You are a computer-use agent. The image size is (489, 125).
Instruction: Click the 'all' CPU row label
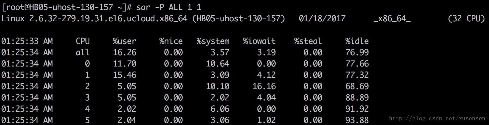tap(83, 53)
